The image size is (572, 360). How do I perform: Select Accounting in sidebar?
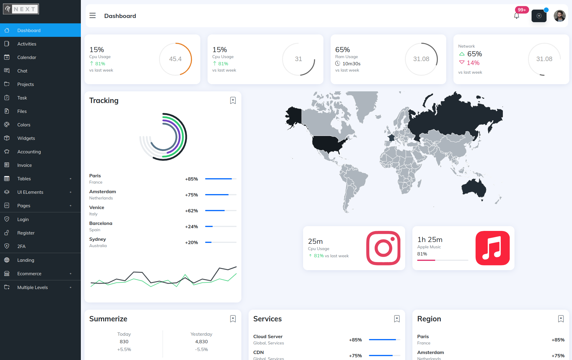tap(40, 152)
